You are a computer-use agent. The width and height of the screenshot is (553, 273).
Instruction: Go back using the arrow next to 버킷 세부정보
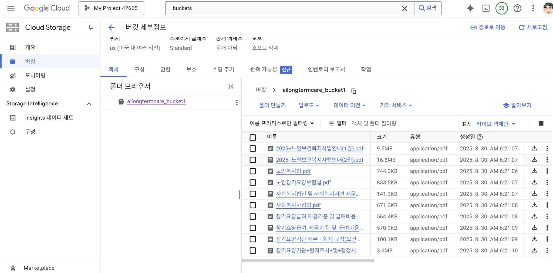[112, 27]
